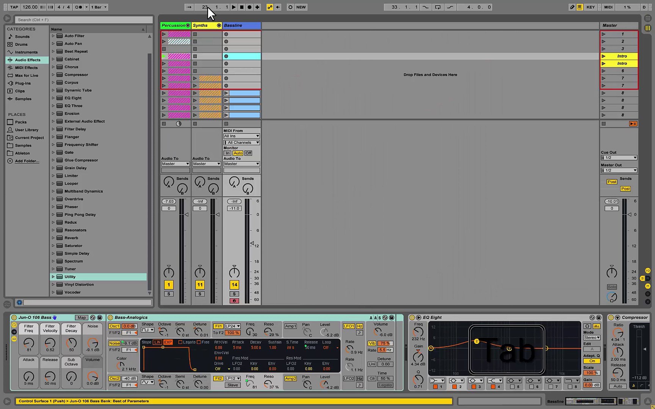Click the browser search field
This screenshot has width=655, height=409.
point(84,20)
